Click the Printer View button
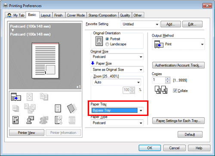215x156 pixels. click(27, 133)
